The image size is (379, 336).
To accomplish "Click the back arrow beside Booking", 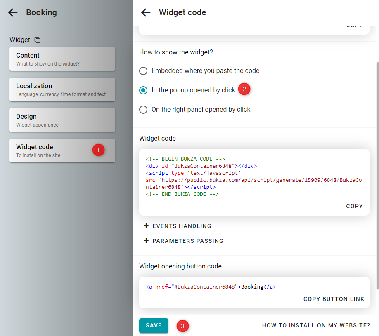I will point(13,12).
